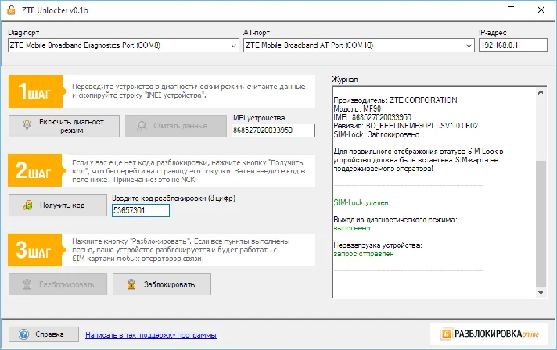Click the Считать данные button

pyautogui.click(x=176, y=126)
